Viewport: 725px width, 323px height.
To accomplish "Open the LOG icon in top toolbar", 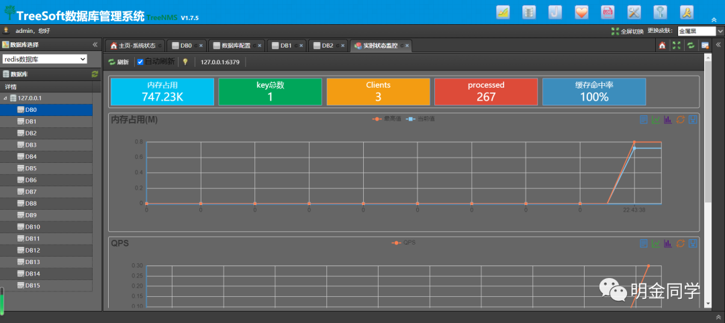I will point(608,12).
